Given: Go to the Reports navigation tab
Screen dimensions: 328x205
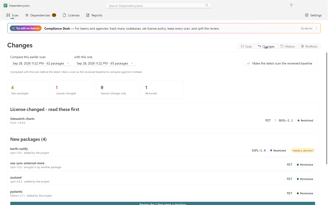Looking at the screenshot, I should [x=94, y=15].
